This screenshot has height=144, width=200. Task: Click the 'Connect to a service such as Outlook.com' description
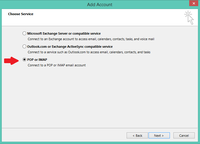[x=89, y=52]
